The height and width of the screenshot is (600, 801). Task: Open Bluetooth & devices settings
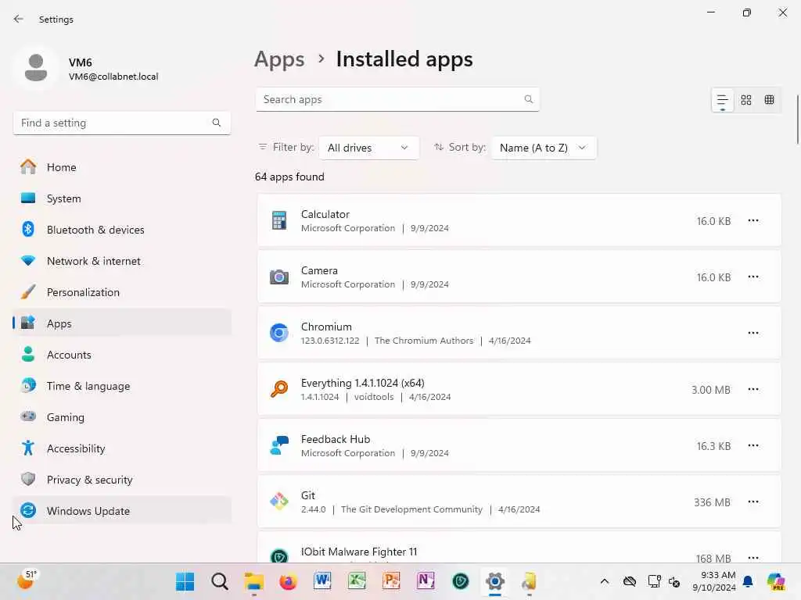pos(121,230)
